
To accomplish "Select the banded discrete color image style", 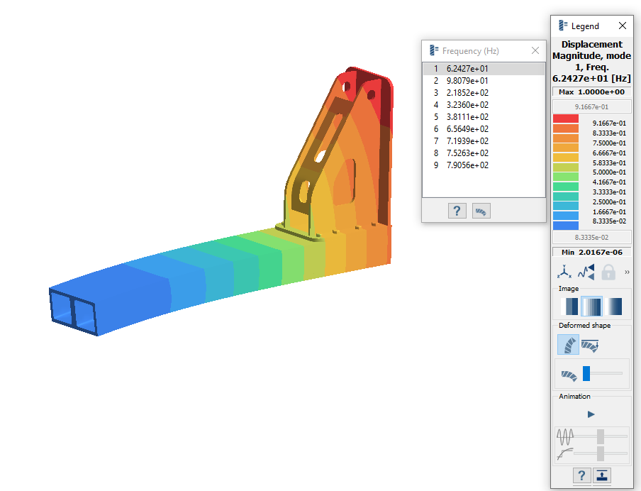I will pos(569,307).
